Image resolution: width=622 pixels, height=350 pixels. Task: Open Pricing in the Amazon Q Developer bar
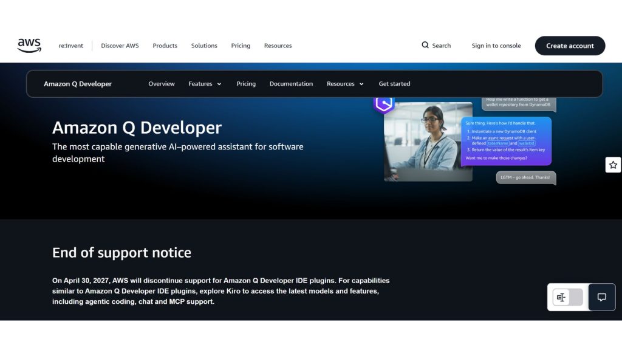246,84
